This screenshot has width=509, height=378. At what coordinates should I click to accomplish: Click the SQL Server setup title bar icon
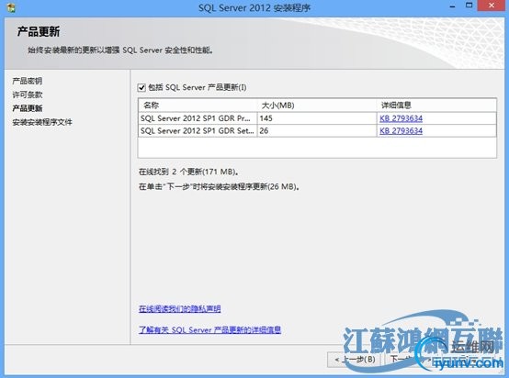11,7
